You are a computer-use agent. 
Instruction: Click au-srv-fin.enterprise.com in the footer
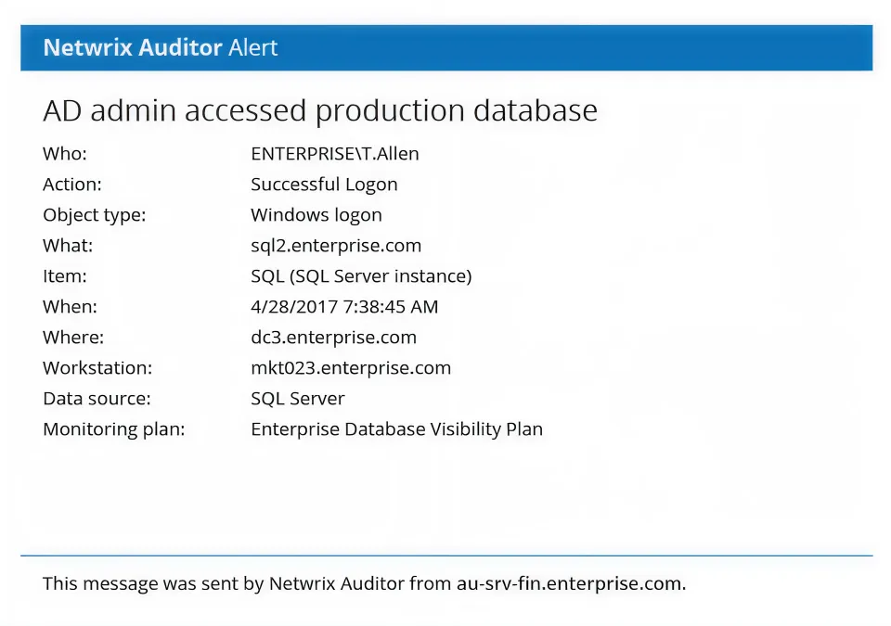tap(569, 584)
